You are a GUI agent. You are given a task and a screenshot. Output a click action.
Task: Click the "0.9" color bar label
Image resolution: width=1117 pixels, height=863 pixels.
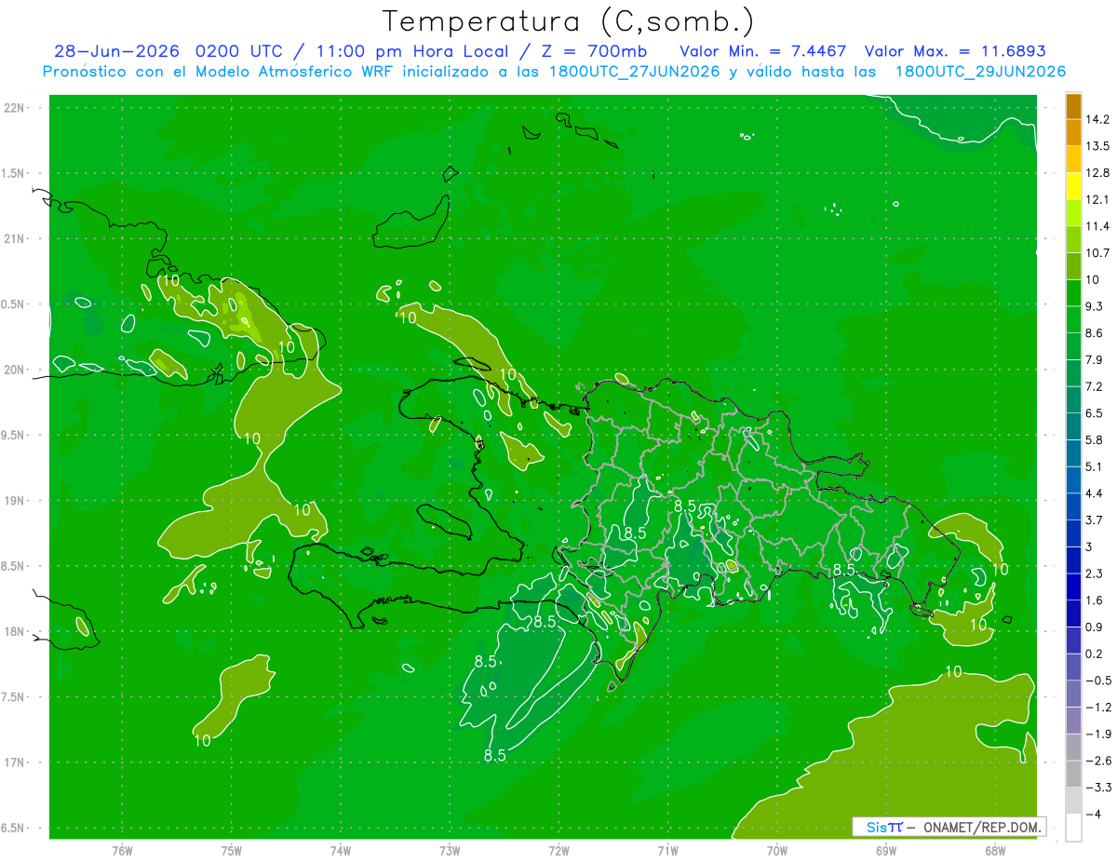click(1096, 627)
